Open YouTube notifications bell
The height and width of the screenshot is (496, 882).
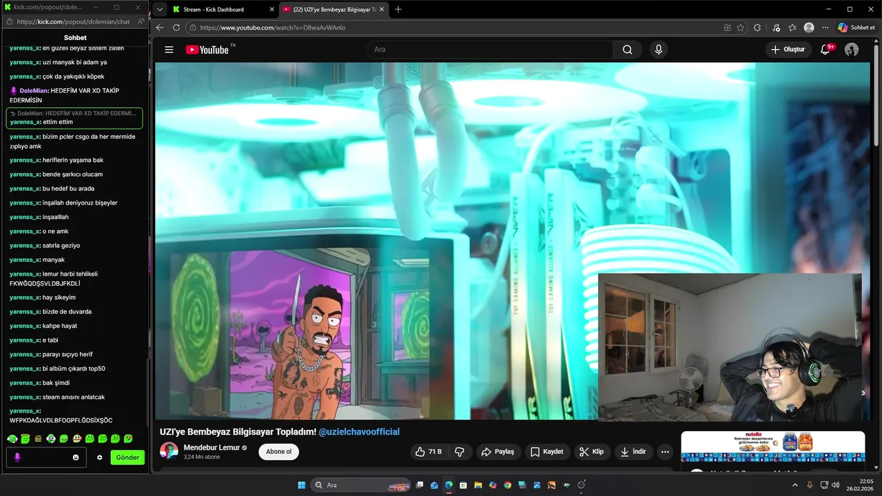click(825, 50)
